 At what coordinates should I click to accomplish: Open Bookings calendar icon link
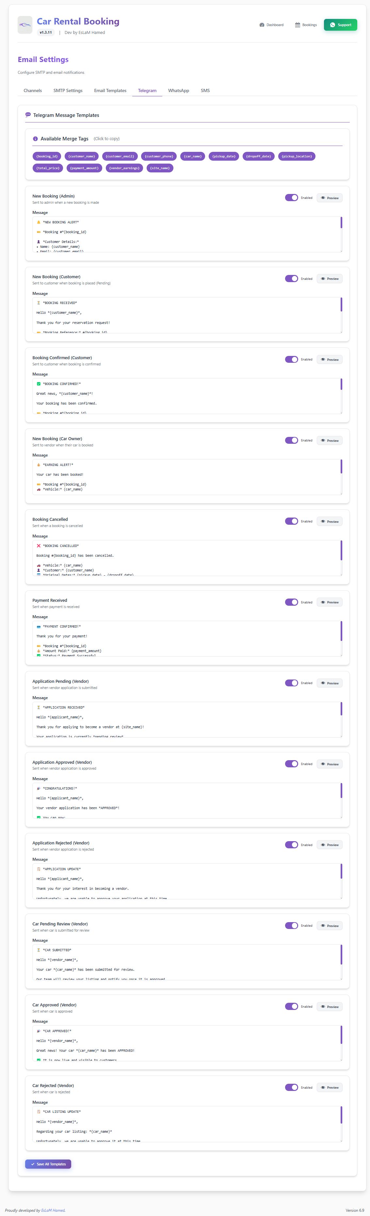tap(306, 25)
